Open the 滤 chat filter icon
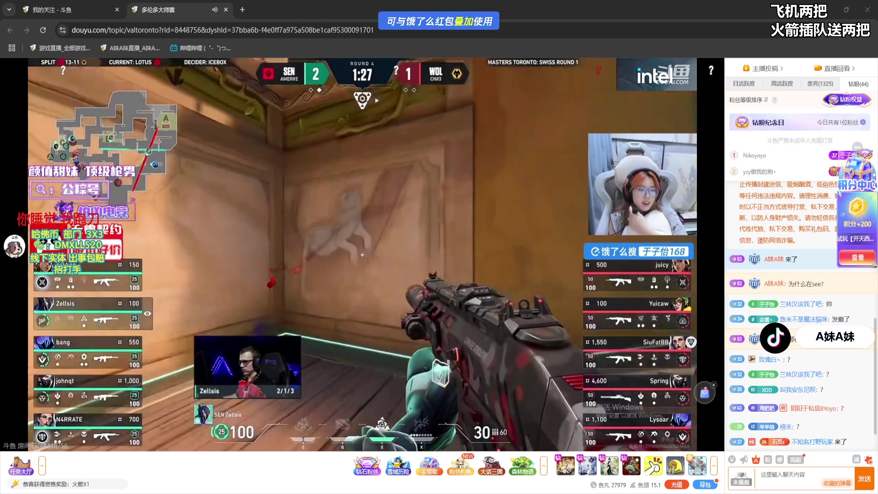This screenshot has width=878, height=494. pos(856,459)
